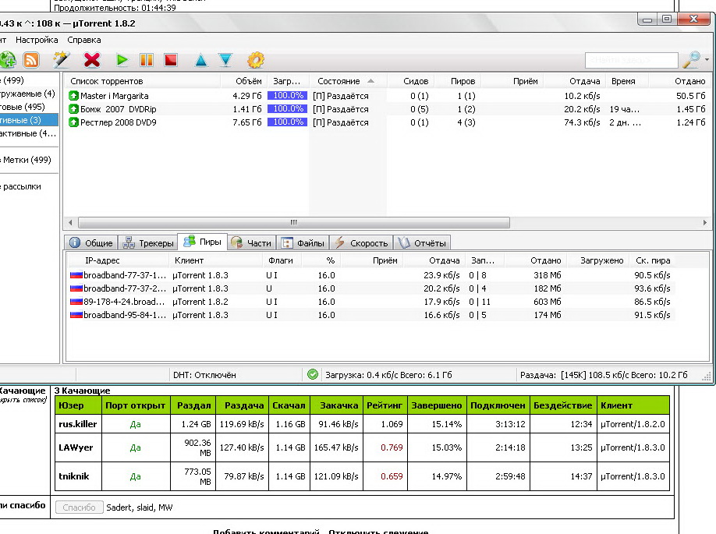Click the Загрузка download status entry
716x534 pixels.
(388, 375)
